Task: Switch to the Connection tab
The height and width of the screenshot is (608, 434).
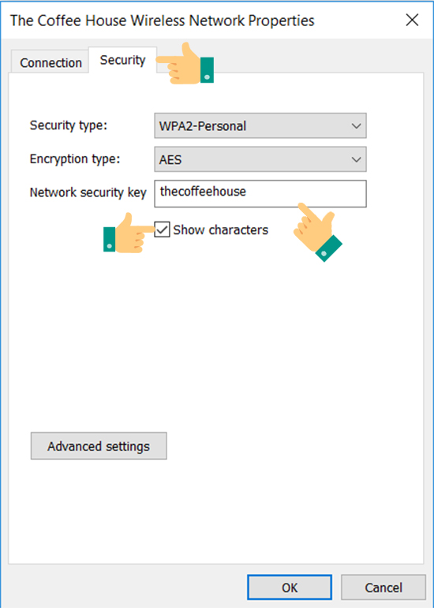Action: tap(51, 62)
